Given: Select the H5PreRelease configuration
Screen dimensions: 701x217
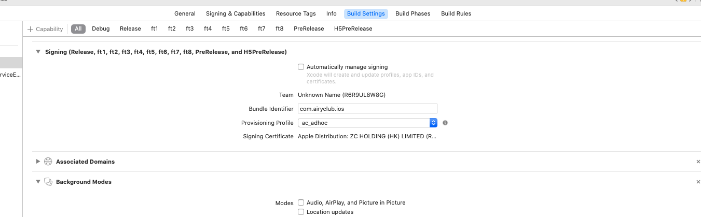Looking at the screenshot, I should click(x=353, y=28).
